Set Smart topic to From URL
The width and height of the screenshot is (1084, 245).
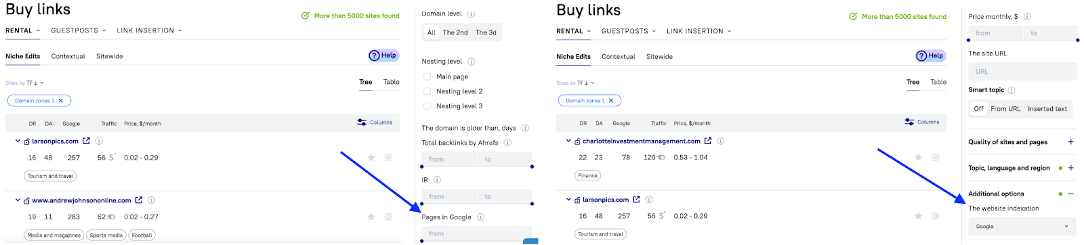[x=1005, y=109]
